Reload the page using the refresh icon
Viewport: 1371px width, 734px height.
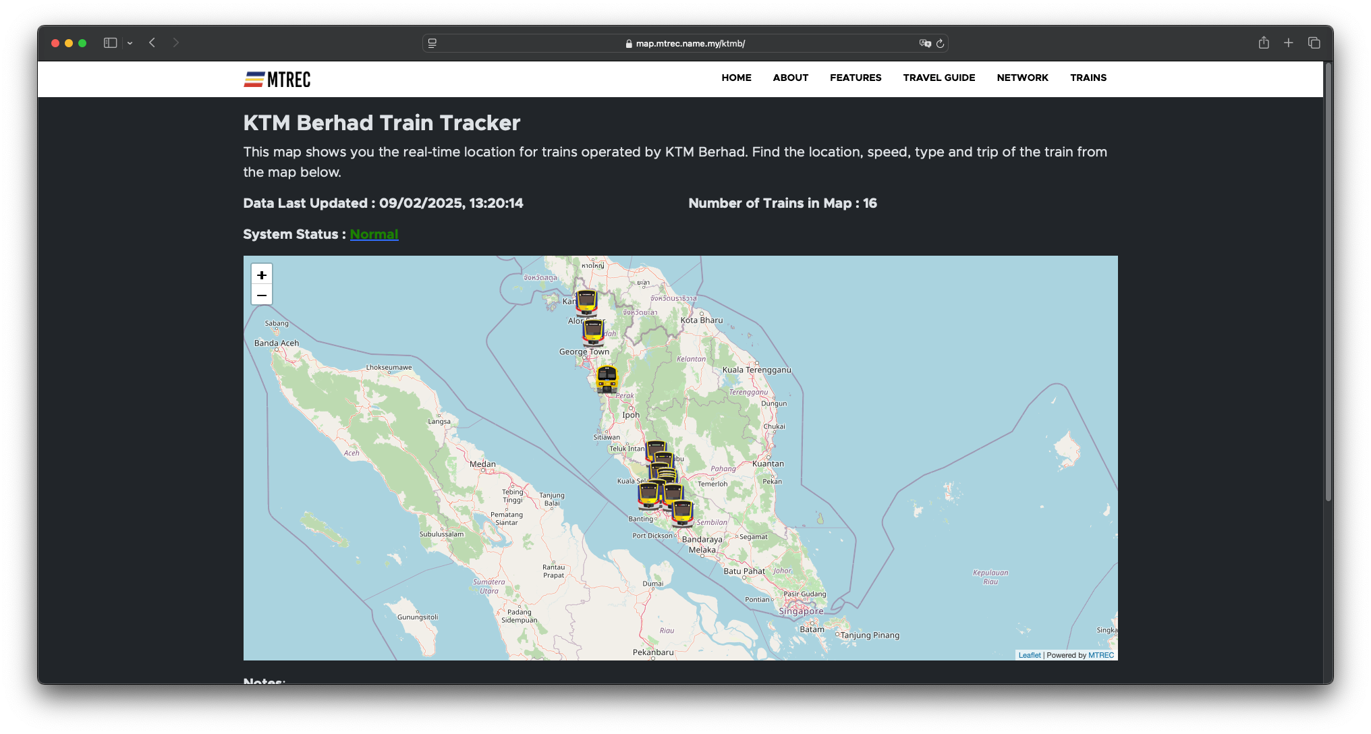(941, 43)
